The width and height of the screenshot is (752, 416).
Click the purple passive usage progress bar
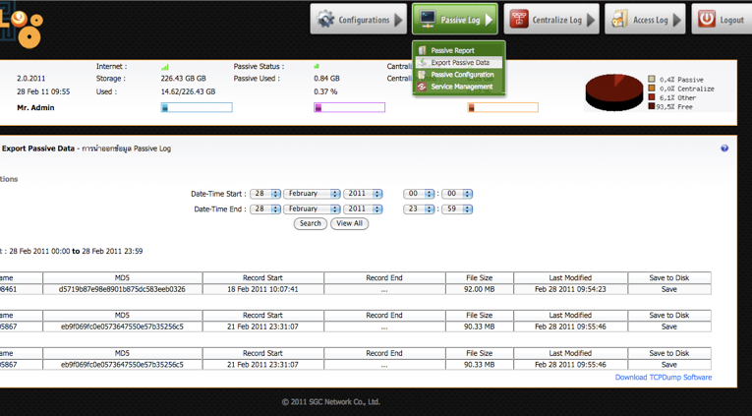pyautogui.click(x=350, y=107)
